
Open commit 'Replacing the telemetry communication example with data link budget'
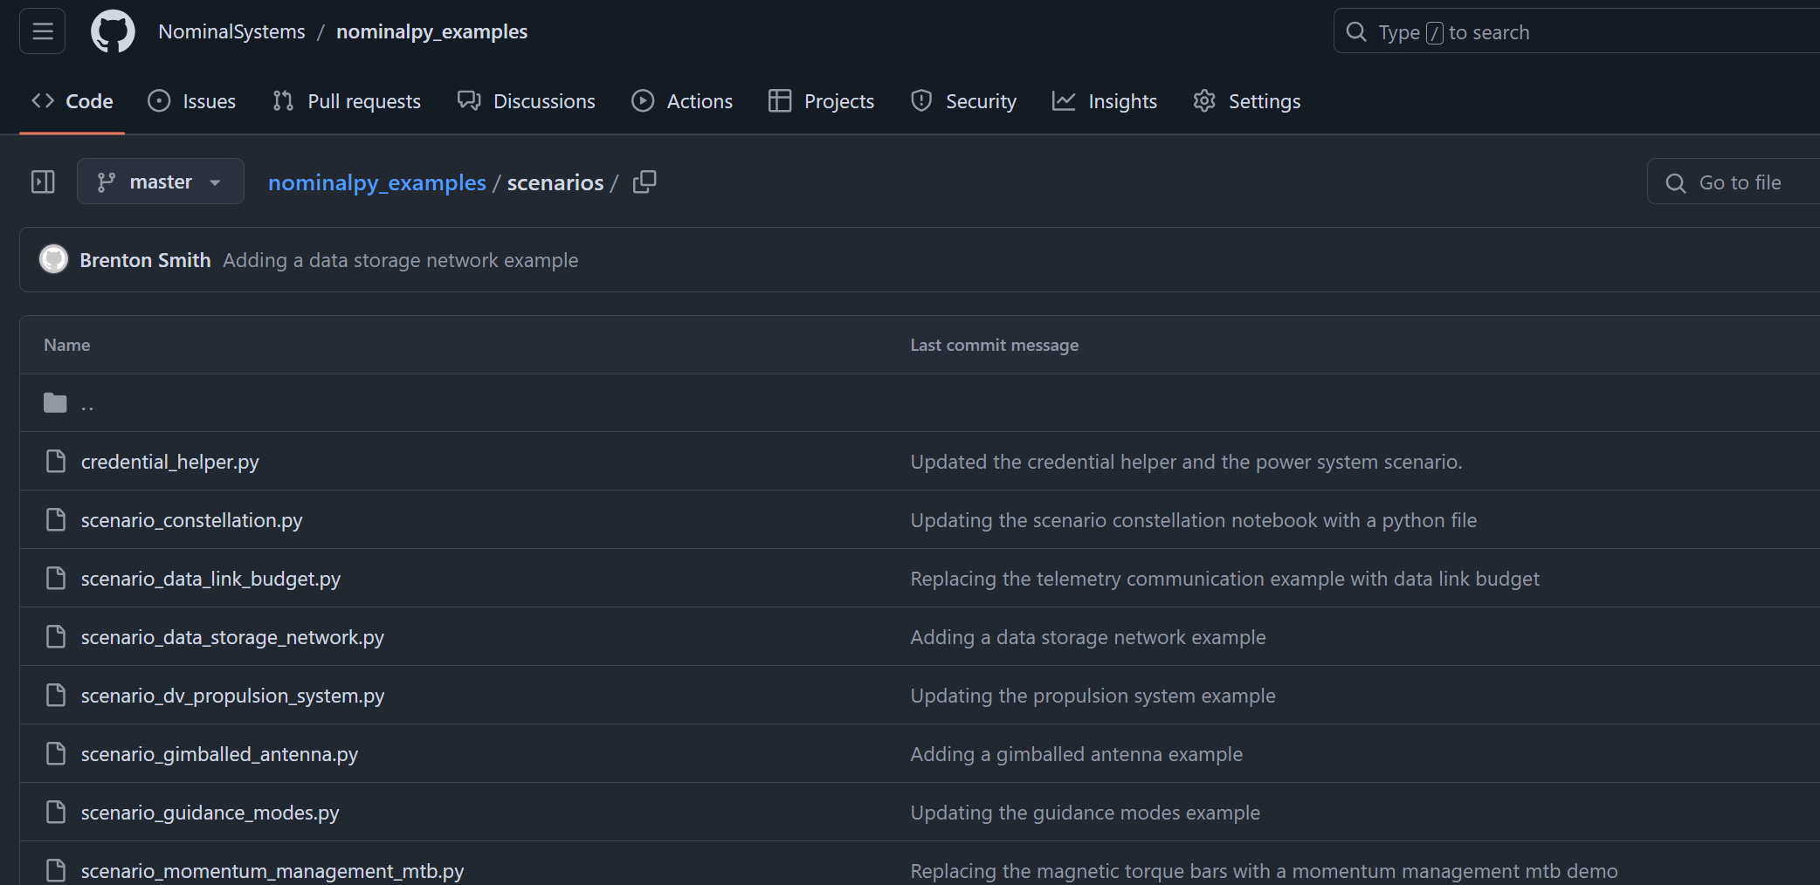coord(1224,579)
